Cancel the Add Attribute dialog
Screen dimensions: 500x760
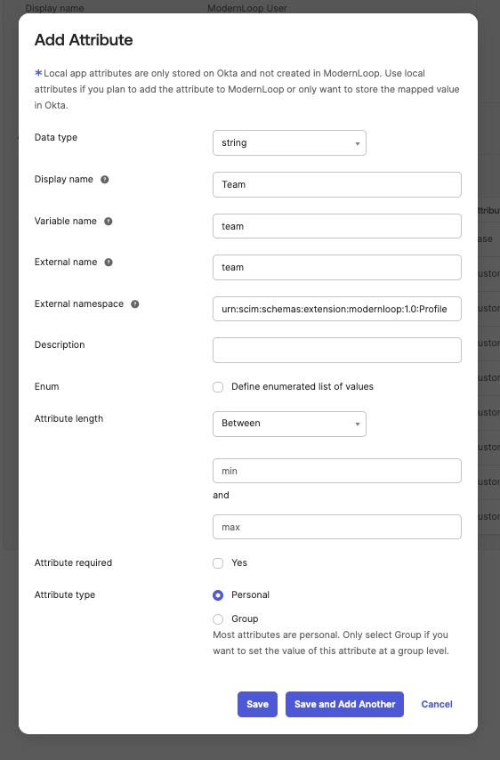[437, 704]
